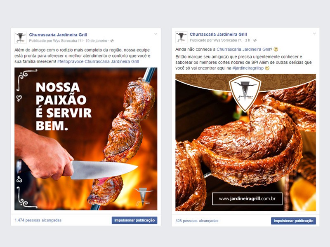Click the [?] help icon beside right Wys Sorocaba

[240, 40]
